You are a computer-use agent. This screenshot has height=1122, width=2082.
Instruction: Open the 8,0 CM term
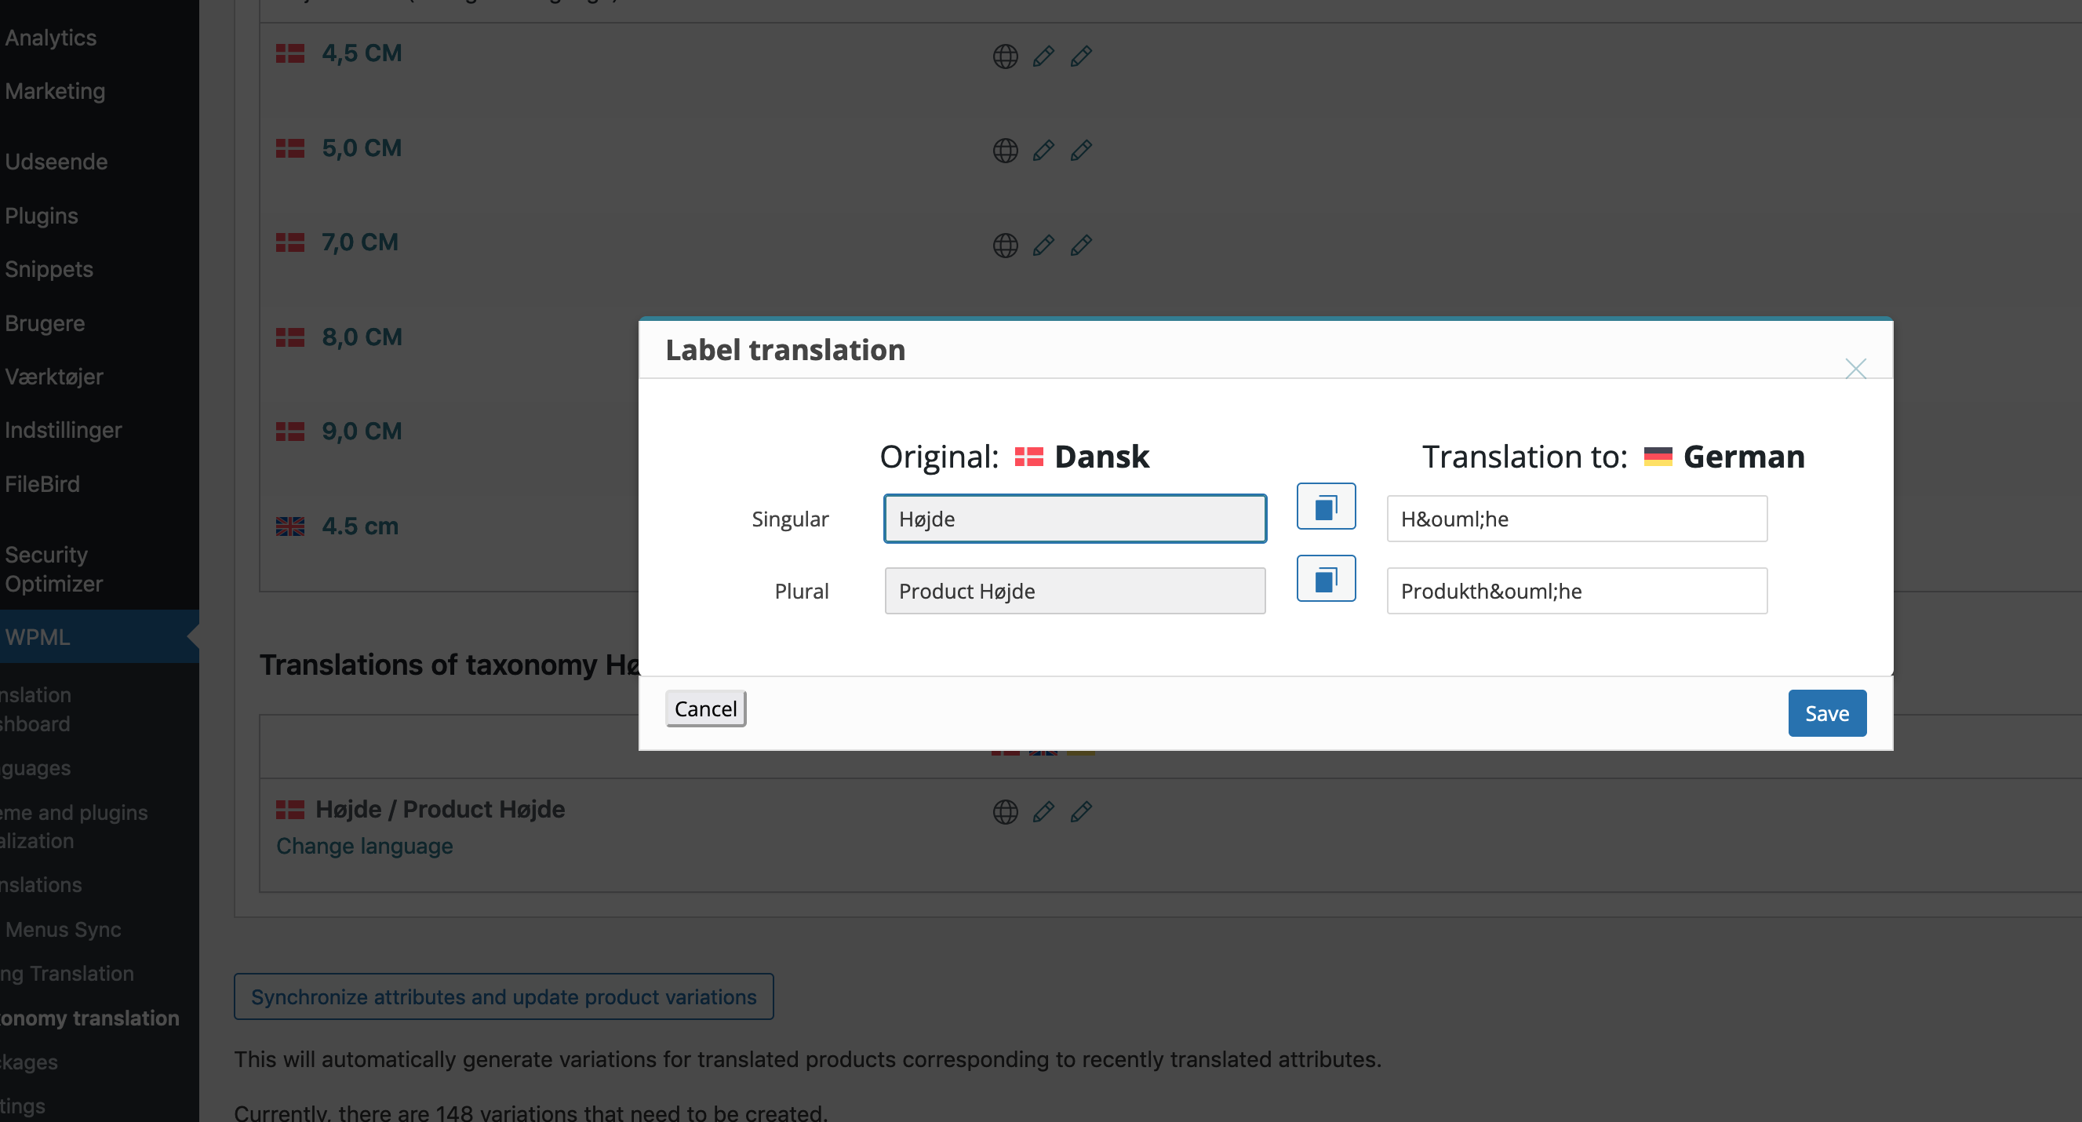point(362,337)
